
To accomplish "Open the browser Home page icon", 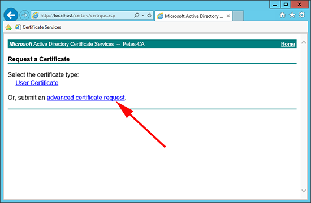I will click(282, 15).
